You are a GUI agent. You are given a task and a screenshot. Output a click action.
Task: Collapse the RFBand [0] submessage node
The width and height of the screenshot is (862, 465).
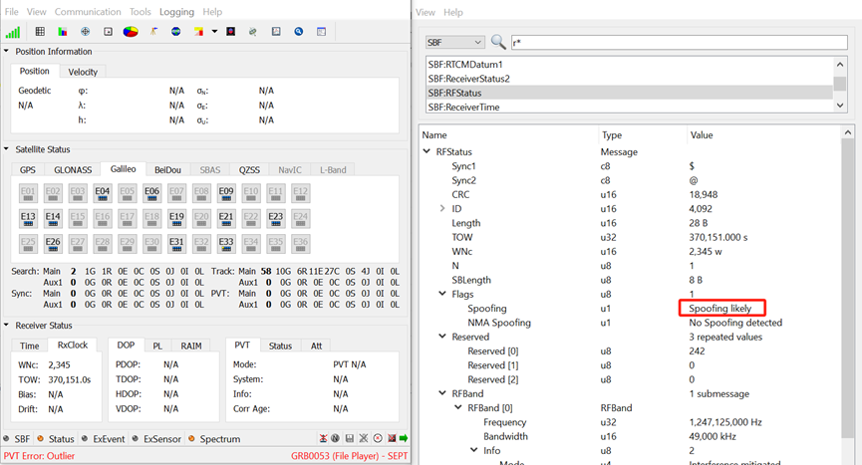click(458, 407)
